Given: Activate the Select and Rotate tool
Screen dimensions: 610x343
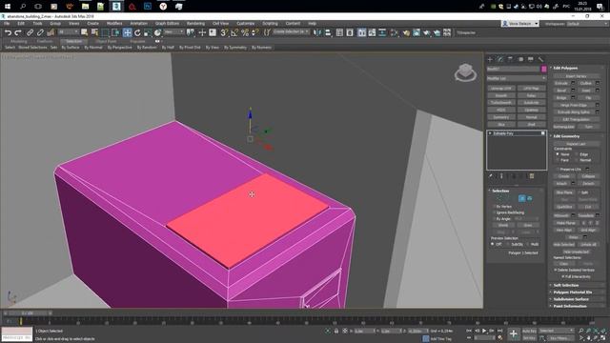Looking at the screenshot, I should 137,33.
